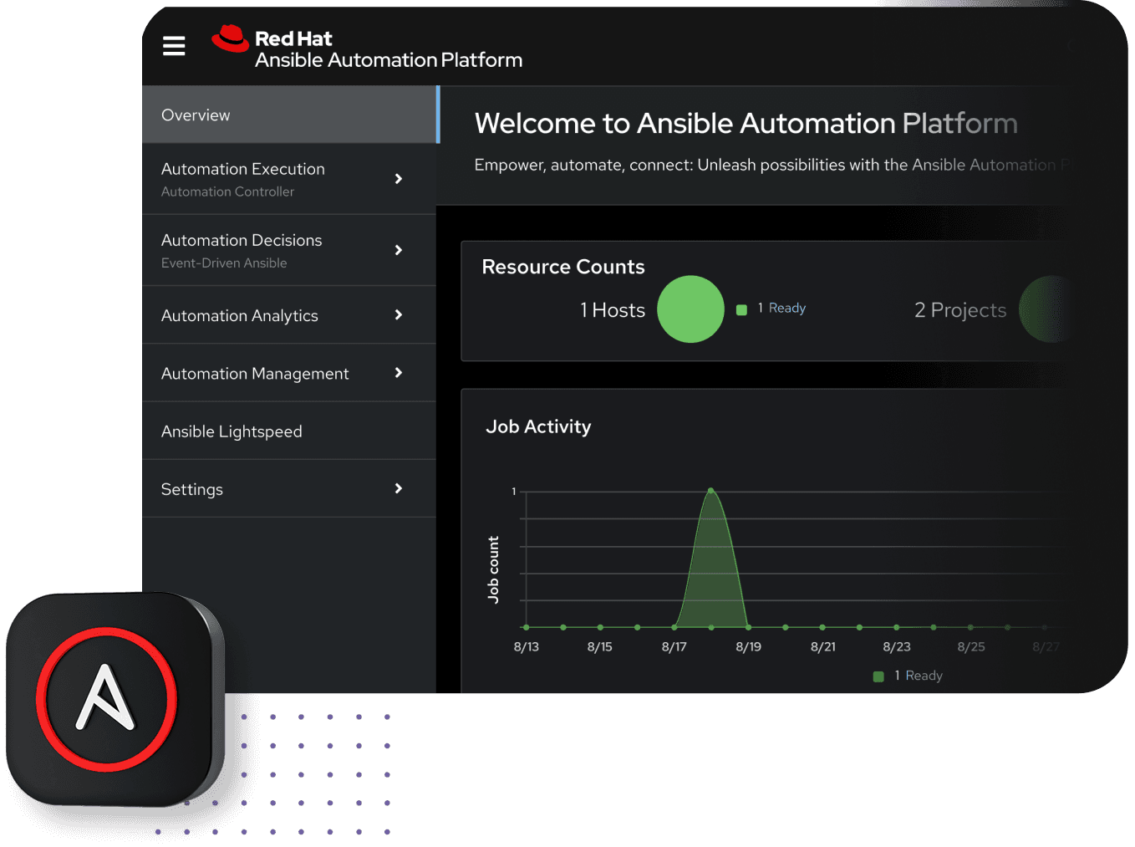The height and width of the screenshot is (847, 1135).
Task: Open the Settings menu item
Action: [x=288, y=488]
